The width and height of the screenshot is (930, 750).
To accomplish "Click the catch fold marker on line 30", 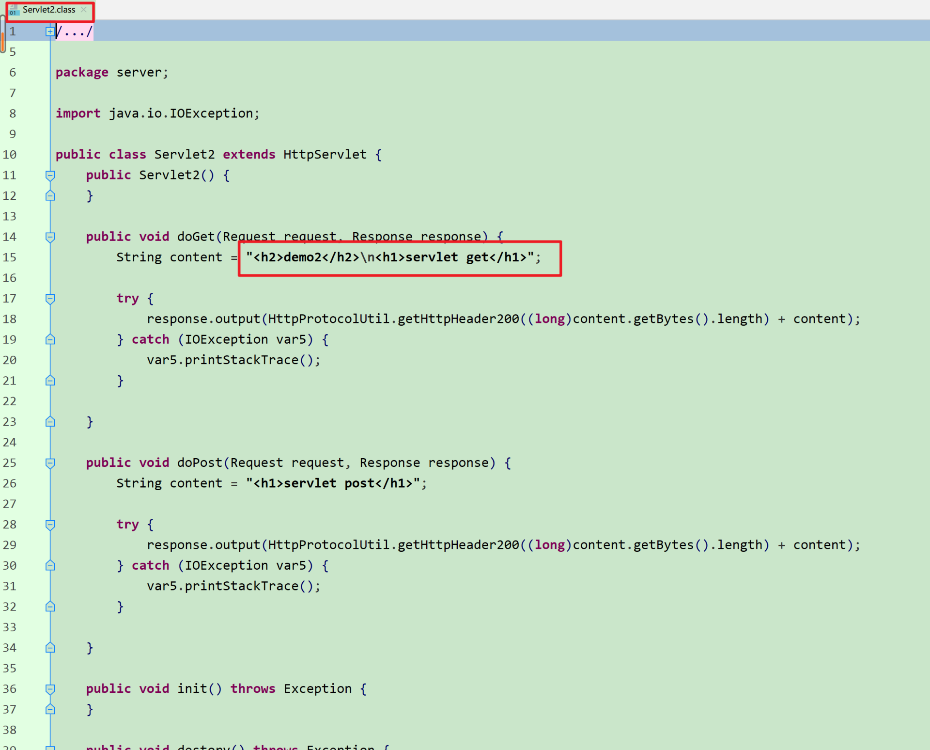I will pyautogui.click(x=50, y=565).
